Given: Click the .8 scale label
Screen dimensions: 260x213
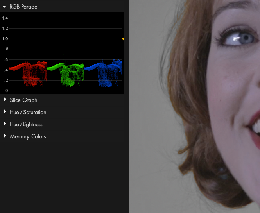Looking at the screenshot, I should [6, 49].
